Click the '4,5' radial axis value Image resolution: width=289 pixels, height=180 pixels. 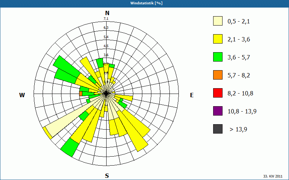(x=106, y=46)
